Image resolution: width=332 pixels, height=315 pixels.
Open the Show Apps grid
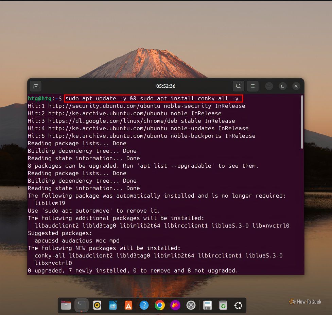coord(238,305)
